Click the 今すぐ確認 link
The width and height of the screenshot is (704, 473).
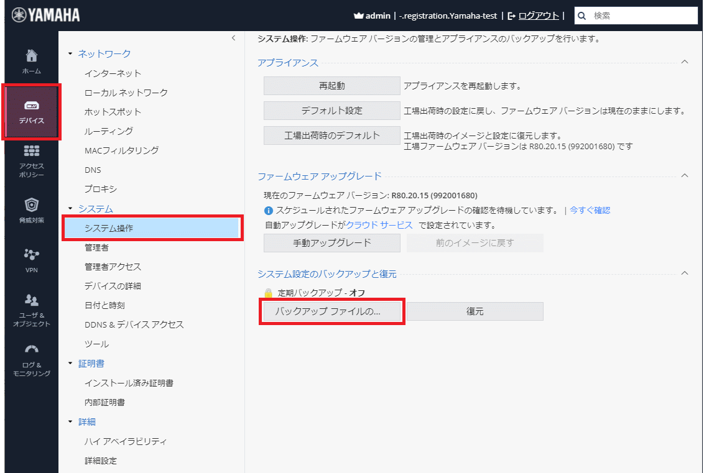590,210
